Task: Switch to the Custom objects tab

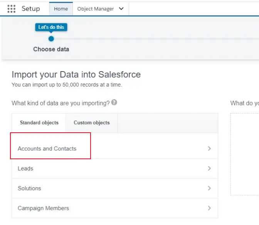Action: click(x=92, y=123)
